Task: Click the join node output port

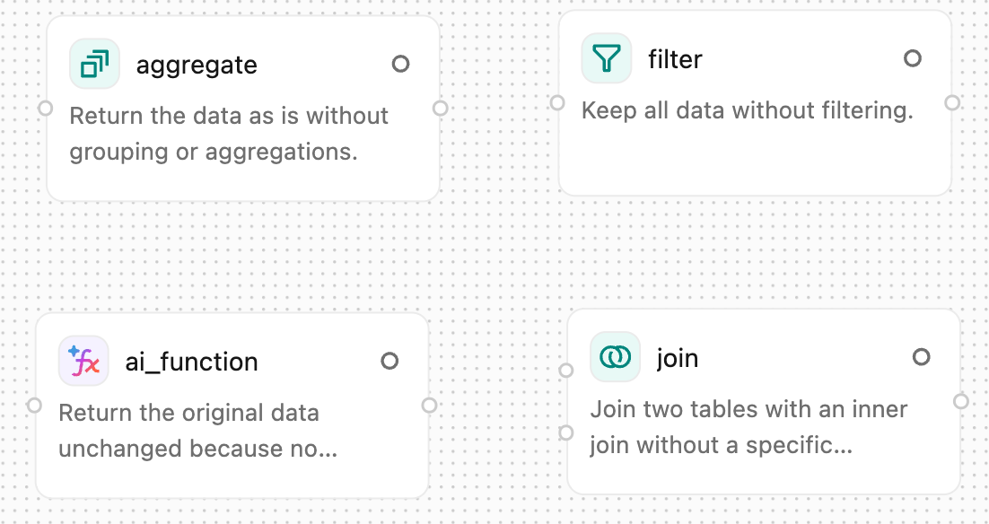Action: 961,401
